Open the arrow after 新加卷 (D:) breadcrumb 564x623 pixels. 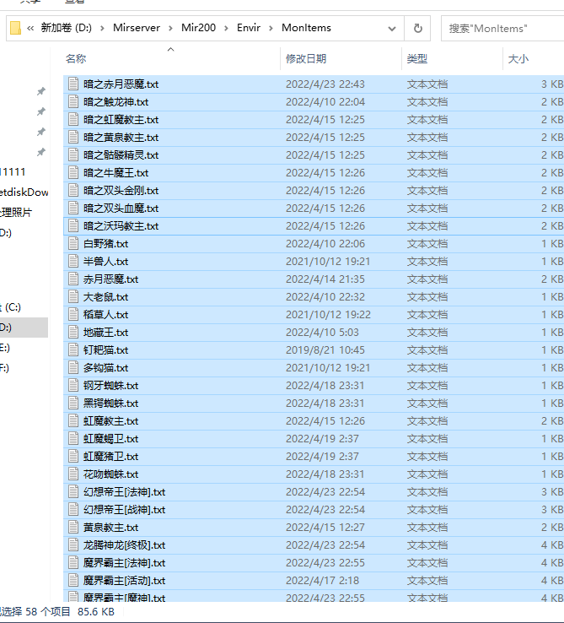click(102, 28)
